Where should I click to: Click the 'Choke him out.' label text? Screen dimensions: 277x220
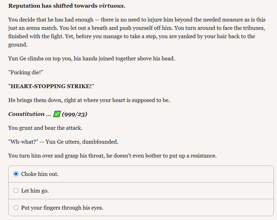40,174
